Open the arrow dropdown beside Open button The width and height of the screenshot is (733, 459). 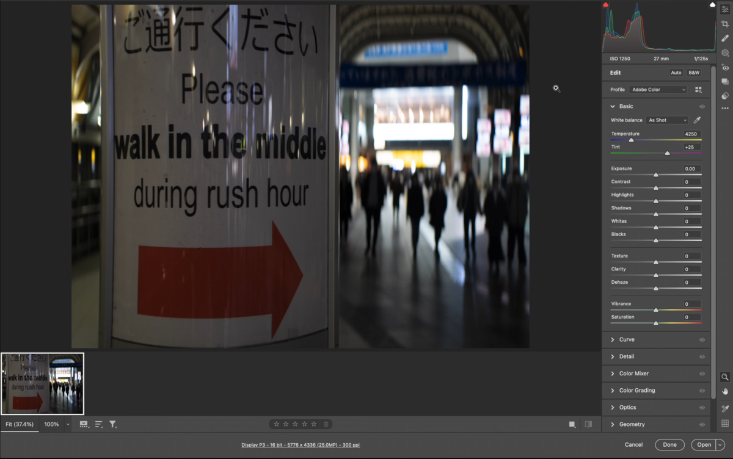tap(720, 445)
